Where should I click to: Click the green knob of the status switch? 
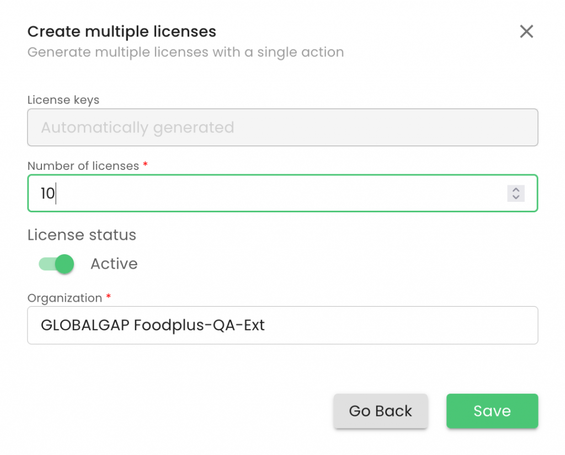(65, 264)
